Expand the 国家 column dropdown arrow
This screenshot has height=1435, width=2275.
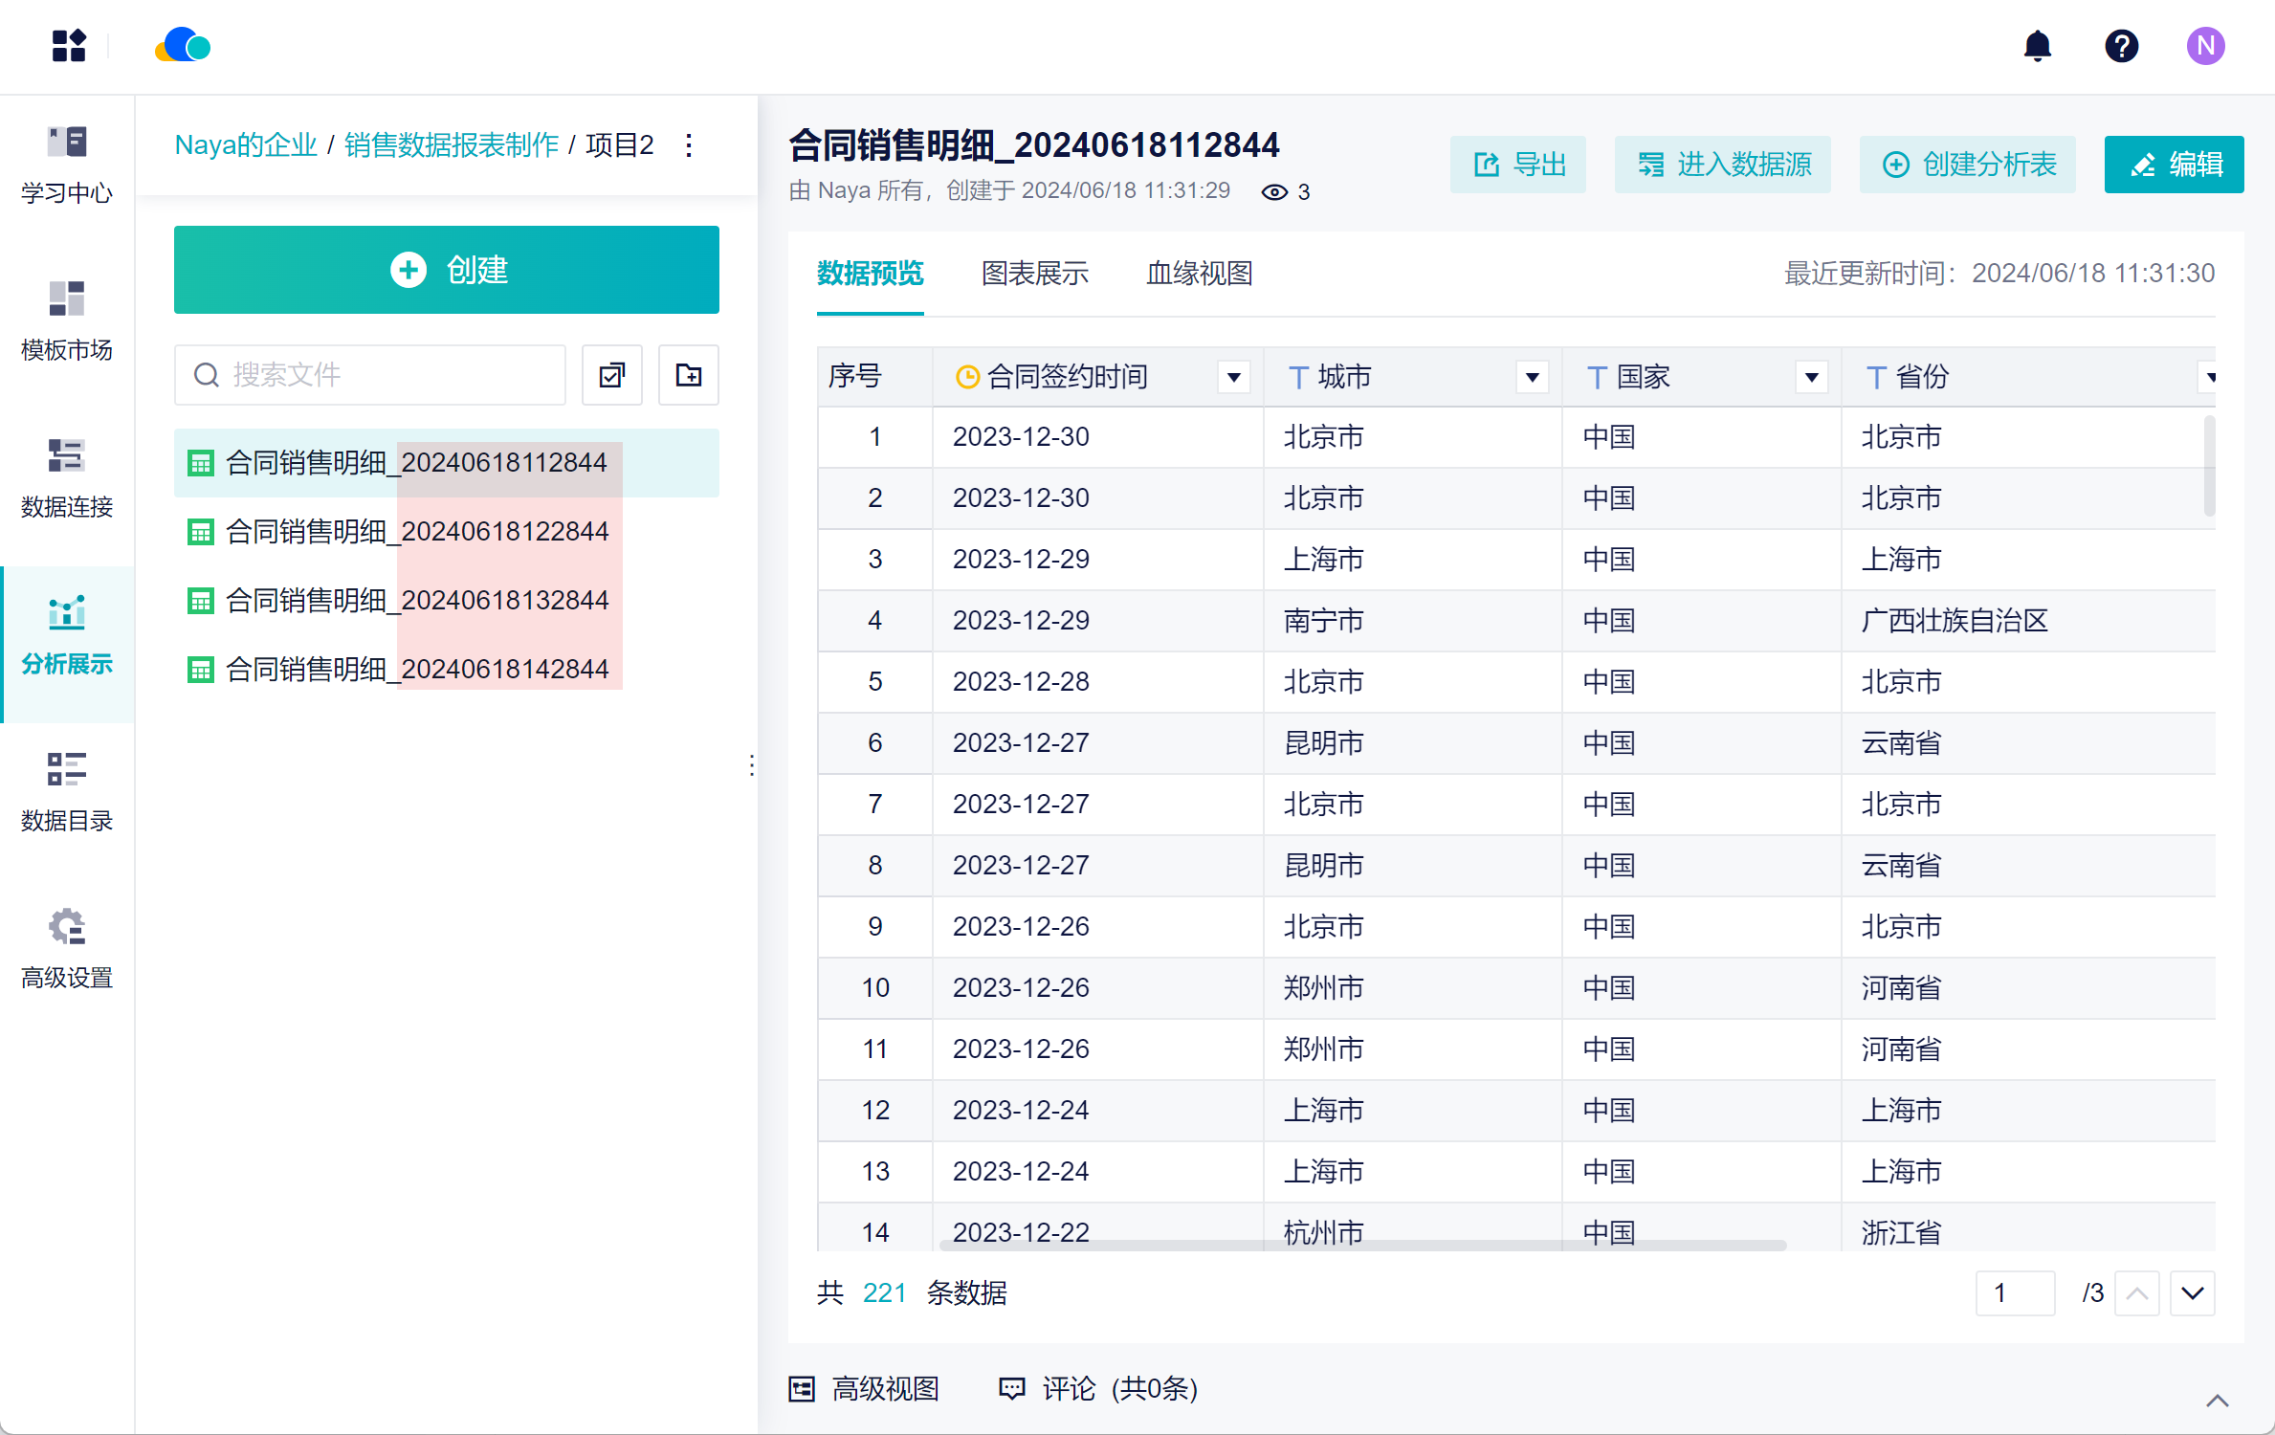coord(1811,377)
